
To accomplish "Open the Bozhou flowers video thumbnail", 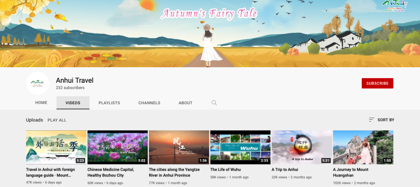I will tap(118, 147).
